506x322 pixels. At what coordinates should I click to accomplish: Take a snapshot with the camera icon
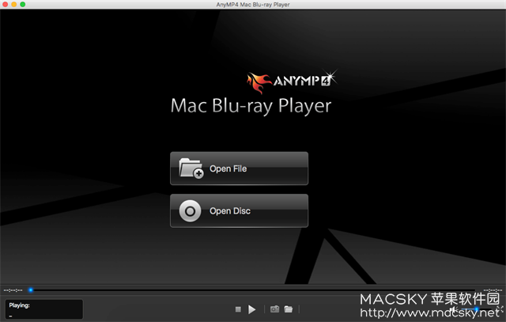274,309
